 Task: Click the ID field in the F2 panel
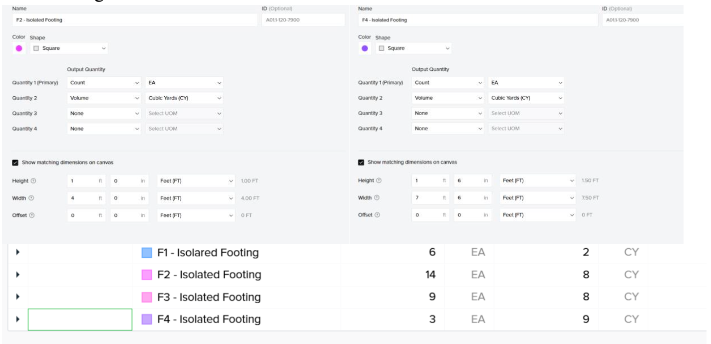coord(303,20)
